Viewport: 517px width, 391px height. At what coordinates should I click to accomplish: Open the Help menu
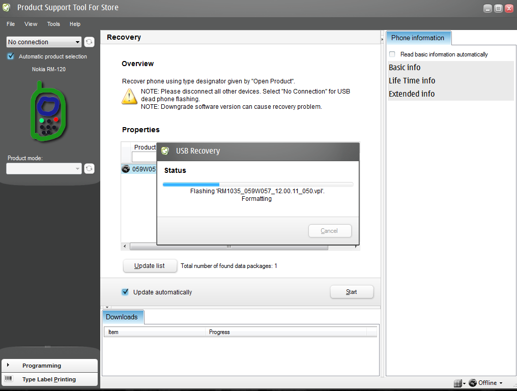(x=75, y=24)
